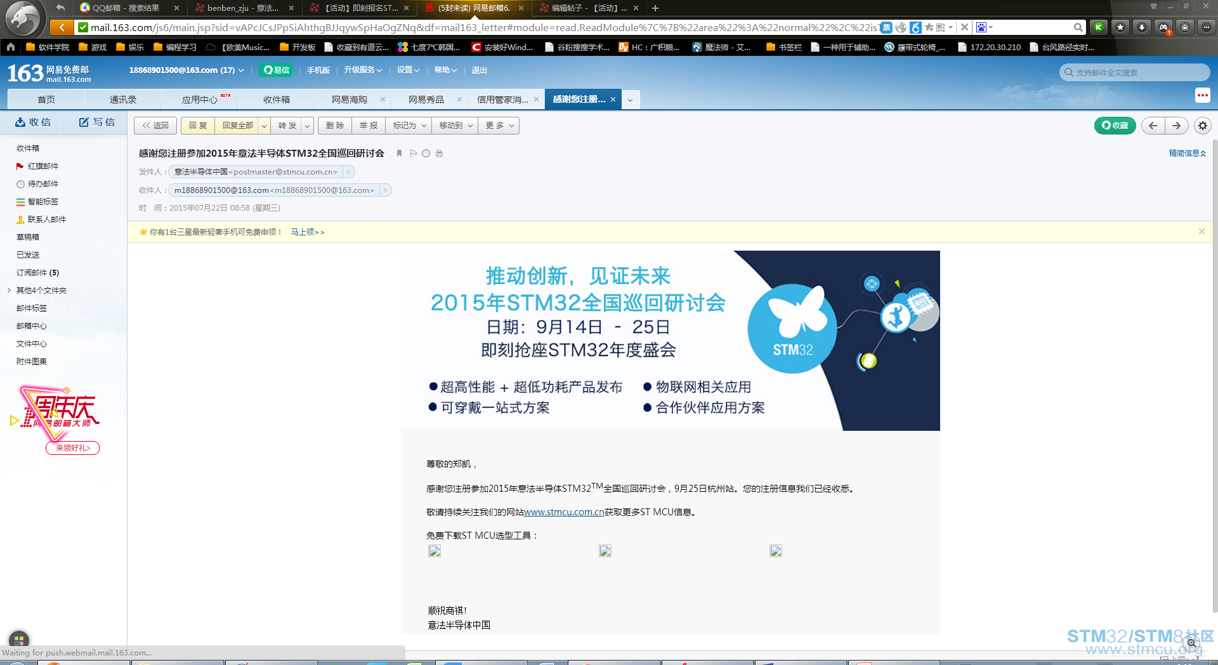This screenshot has width=1218, height=665.
Task: Expand account menu 18868901500@163.com
Action: click(186, 70)
